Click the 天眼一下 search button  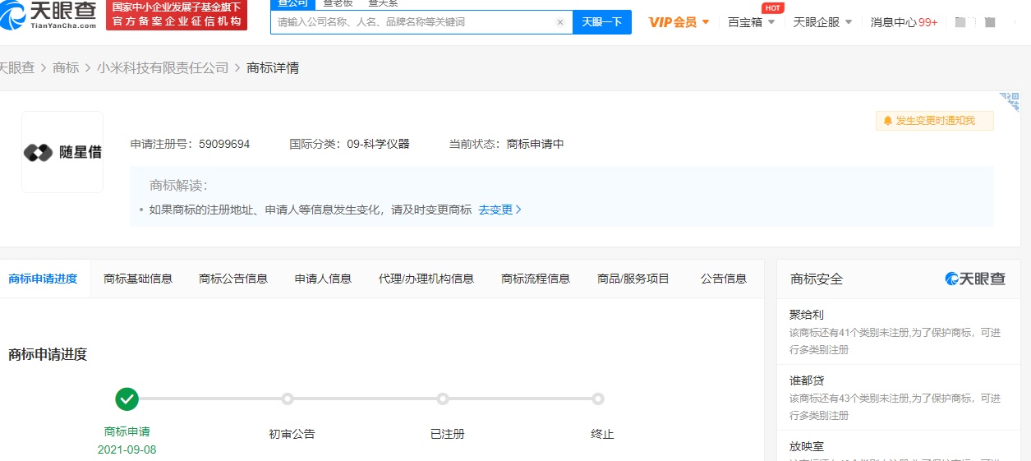click(x=602, y=22)
